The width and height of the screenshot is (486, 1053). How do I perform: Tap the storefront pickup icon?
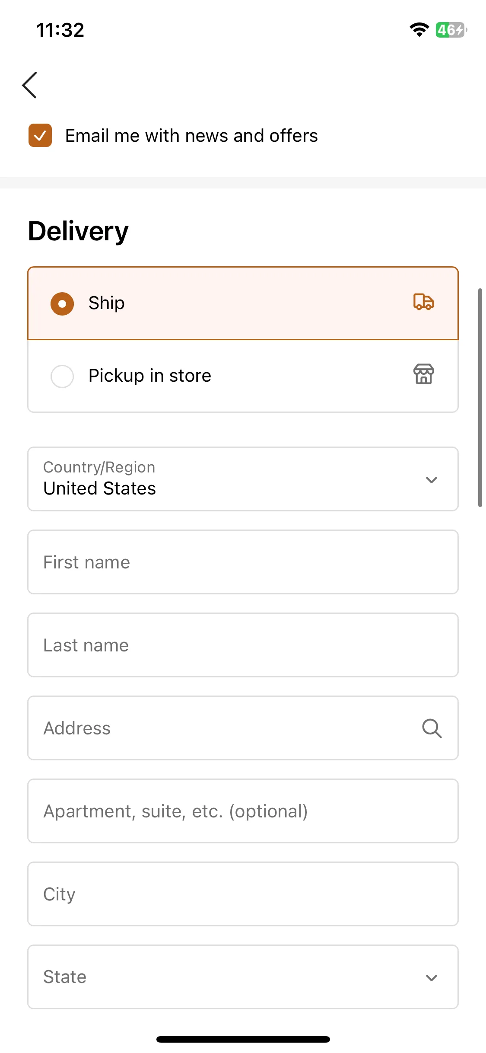pyautogui.click(x=423, y=374)
